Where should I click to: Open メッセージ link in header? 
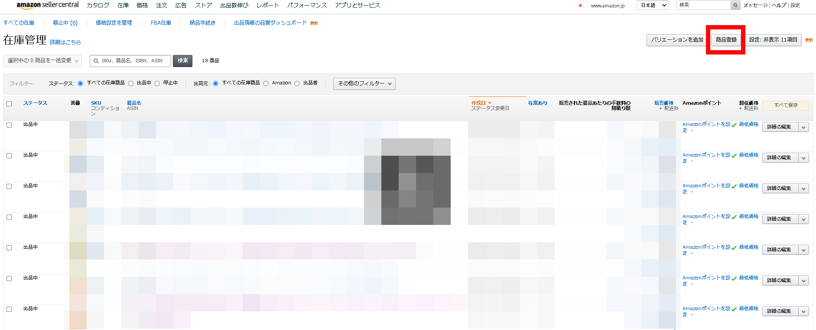click(x=755, y=5)
